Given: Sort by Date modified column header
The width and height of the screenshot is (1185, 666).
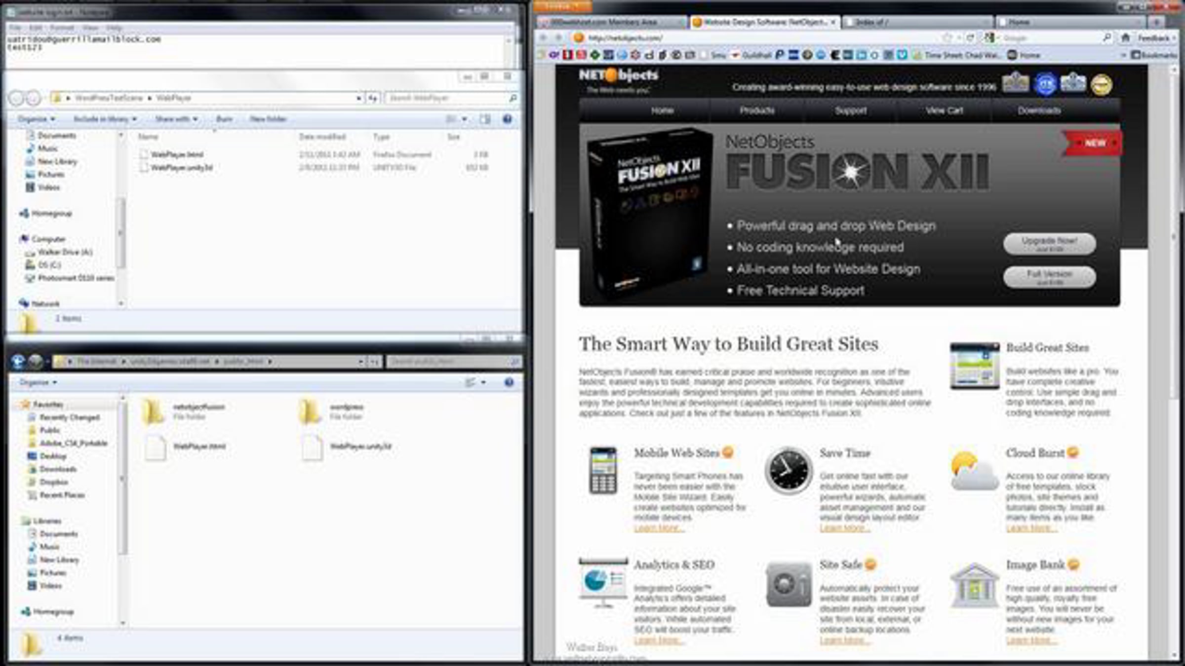Looking at the screenshot, I should (322, 137).
